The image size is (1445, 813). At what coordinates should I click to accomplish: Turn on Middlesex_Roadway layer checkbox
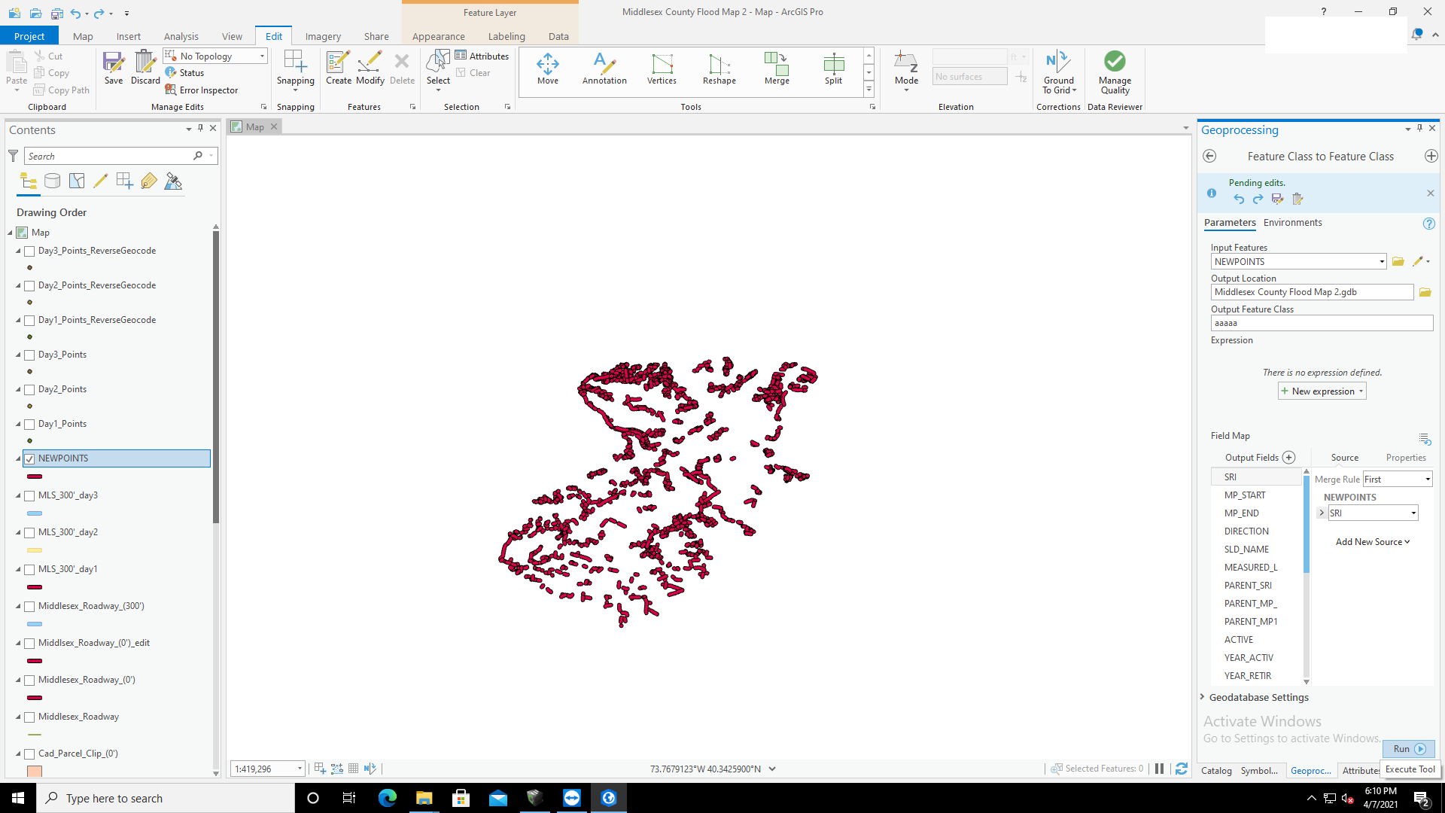click(30, 717)
